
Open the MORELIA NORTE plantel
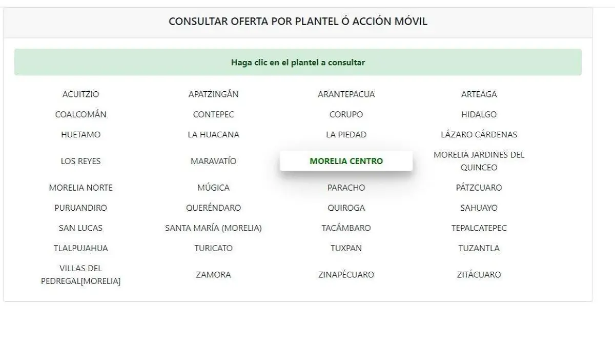(80, 188)
